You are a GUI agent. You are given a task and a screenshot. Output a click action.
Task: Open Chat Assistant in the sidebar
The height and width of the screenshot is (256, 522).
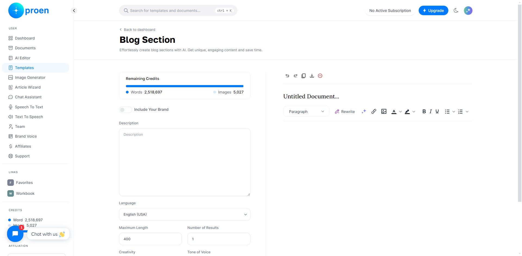pyautogui.click(x=35, y=97)
